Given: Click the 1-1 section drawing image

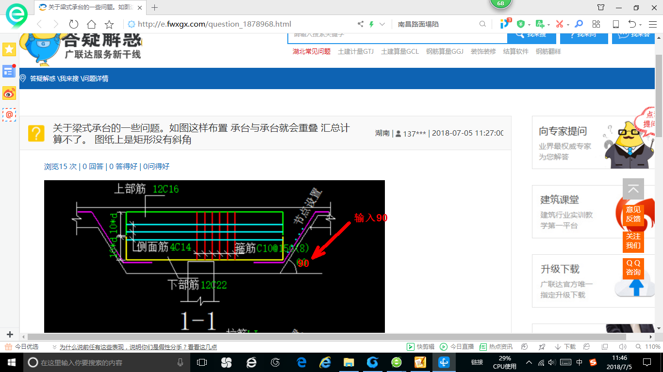Looking at the screenshot, I should [214, 257].
